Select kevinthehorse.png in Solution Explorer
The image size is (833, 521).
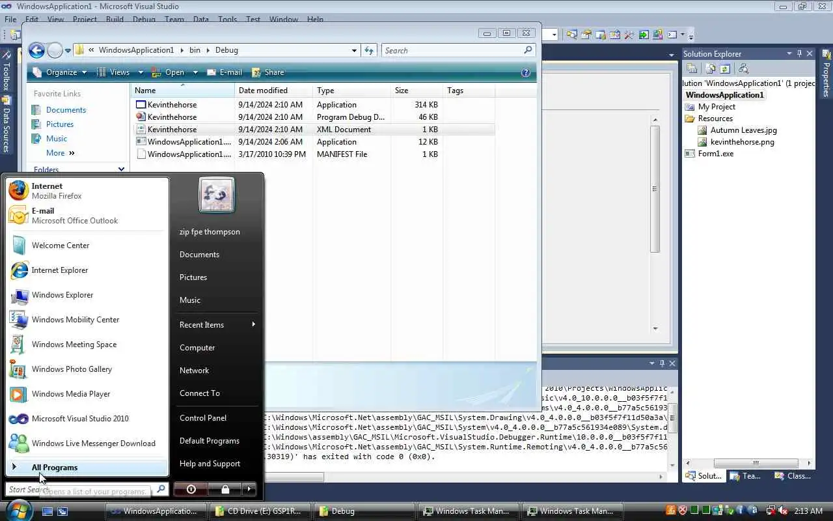742,142
